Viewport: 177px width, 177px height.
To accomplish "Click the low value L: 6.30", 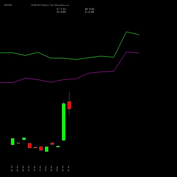I will [x=90, y=12].
